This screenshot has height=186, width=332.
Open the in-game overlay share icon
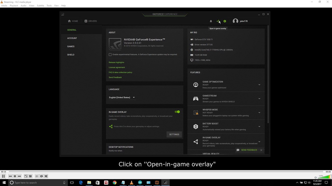click(218, 21)
